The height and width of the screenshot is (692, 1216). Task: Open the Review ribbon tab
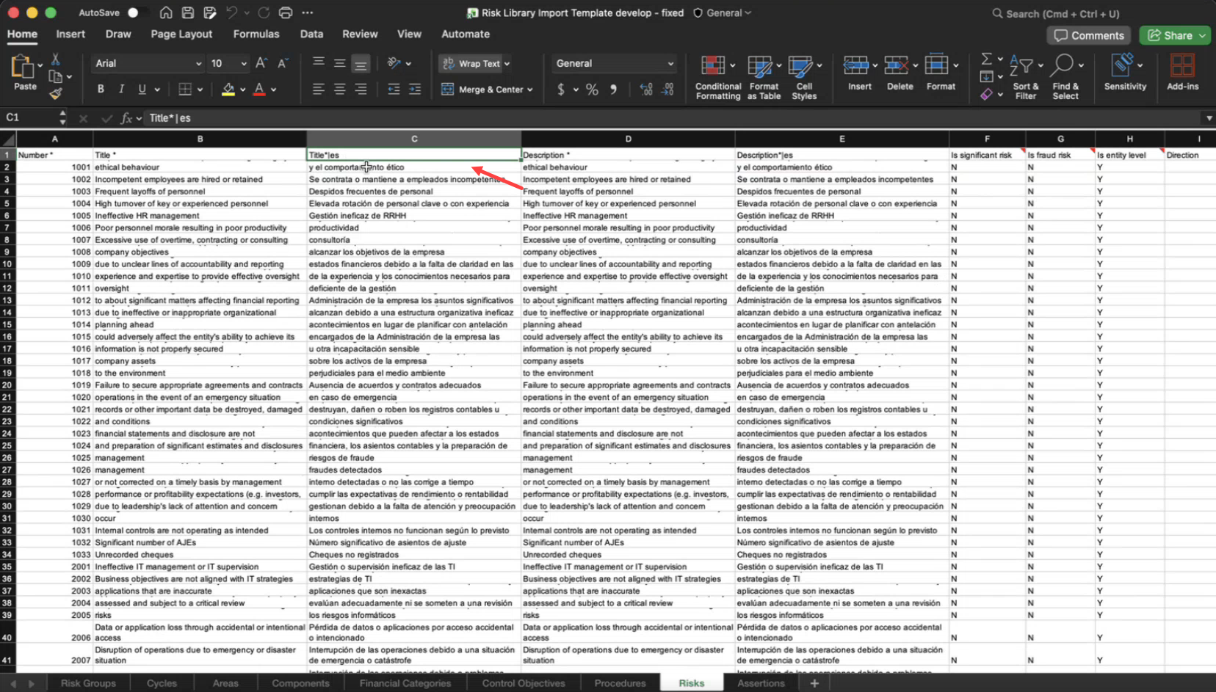tap(360, 34)
